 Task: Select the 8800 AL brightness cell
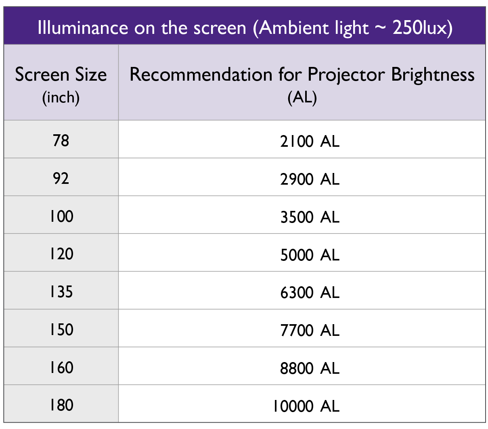point(310,368)
